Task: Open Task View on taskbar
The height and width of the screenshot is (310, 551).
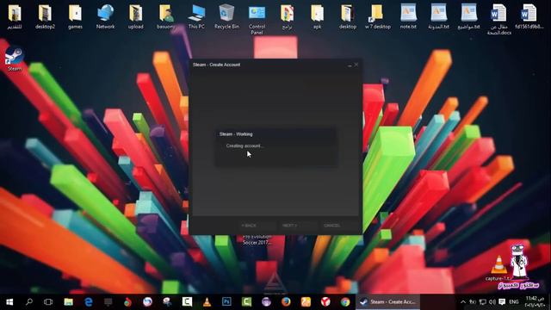Action: pos(48,302)
